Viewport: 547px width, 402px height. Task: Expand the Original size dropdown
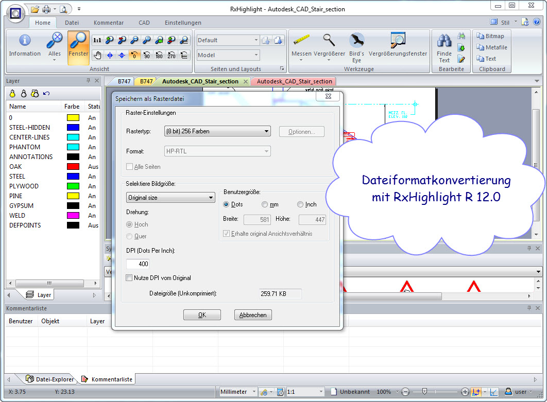pyautogui.click(x=170, y=198)
